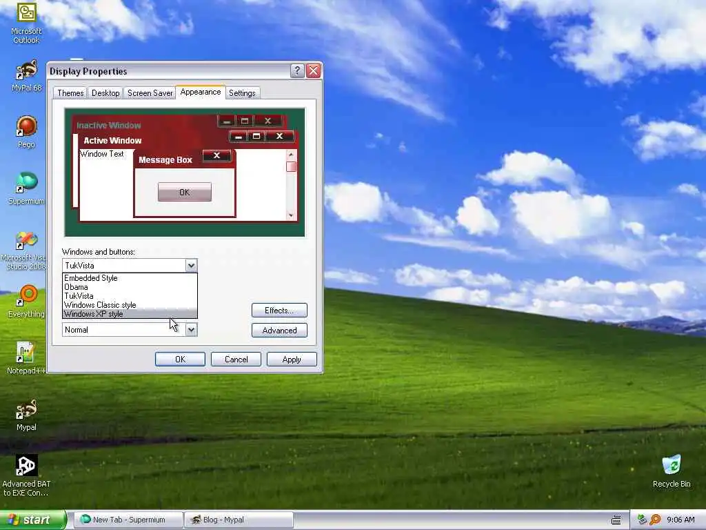706x530 pixels.
Task: Select Windows XP style option
Action: click(x=130, y=314)
